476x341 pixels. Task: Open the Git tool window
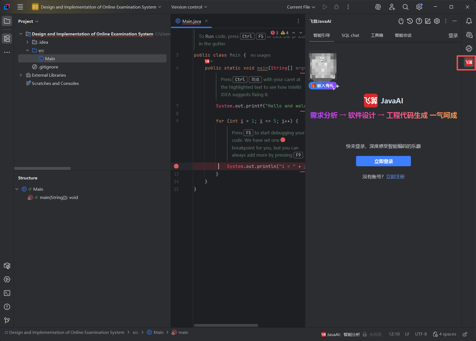pyautogui.click(x=7, y=320)
